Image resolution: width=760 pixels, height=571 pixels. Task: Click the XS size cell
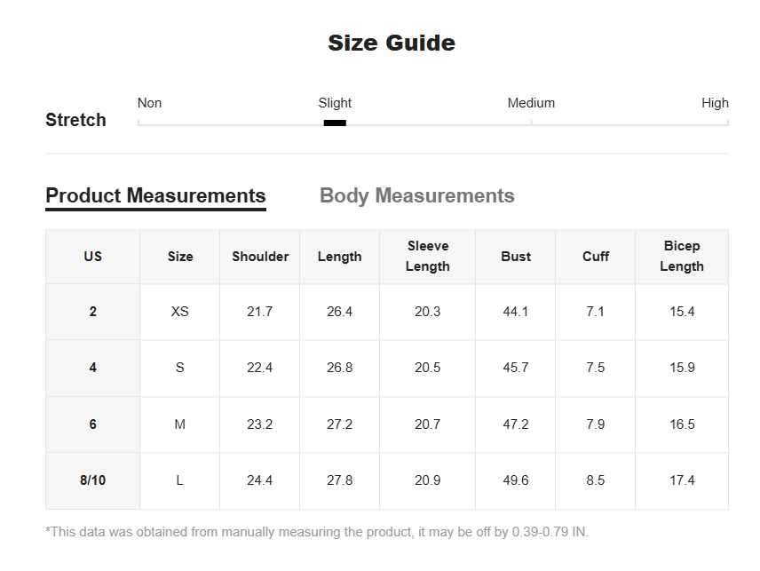coord(180,312)
